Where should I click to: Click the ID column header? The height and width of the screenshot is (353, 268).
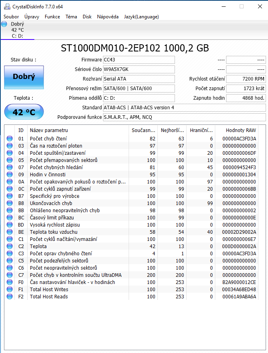[x=21, y=130]
